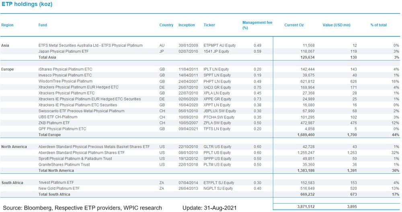Click the 'Management fee (%)' header
The image size is (402, 212).
coord(257,25)
